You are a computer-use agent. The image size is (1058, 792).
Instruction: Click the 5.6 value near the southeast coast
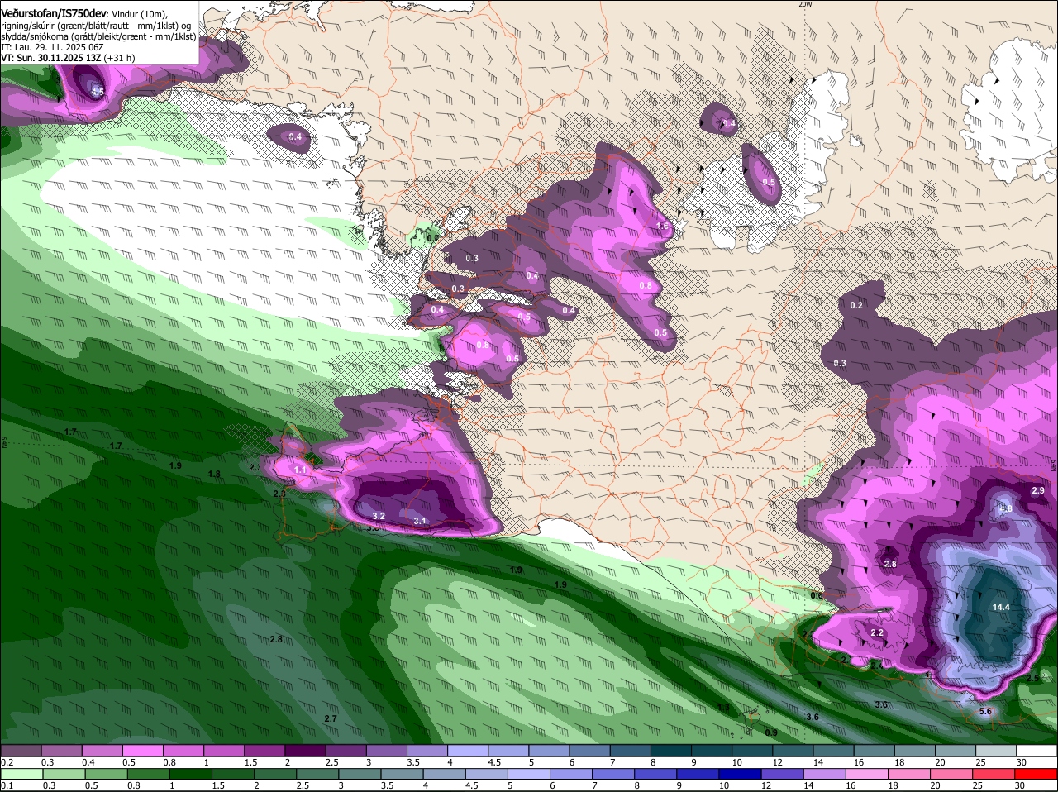[x=984, y=711]
